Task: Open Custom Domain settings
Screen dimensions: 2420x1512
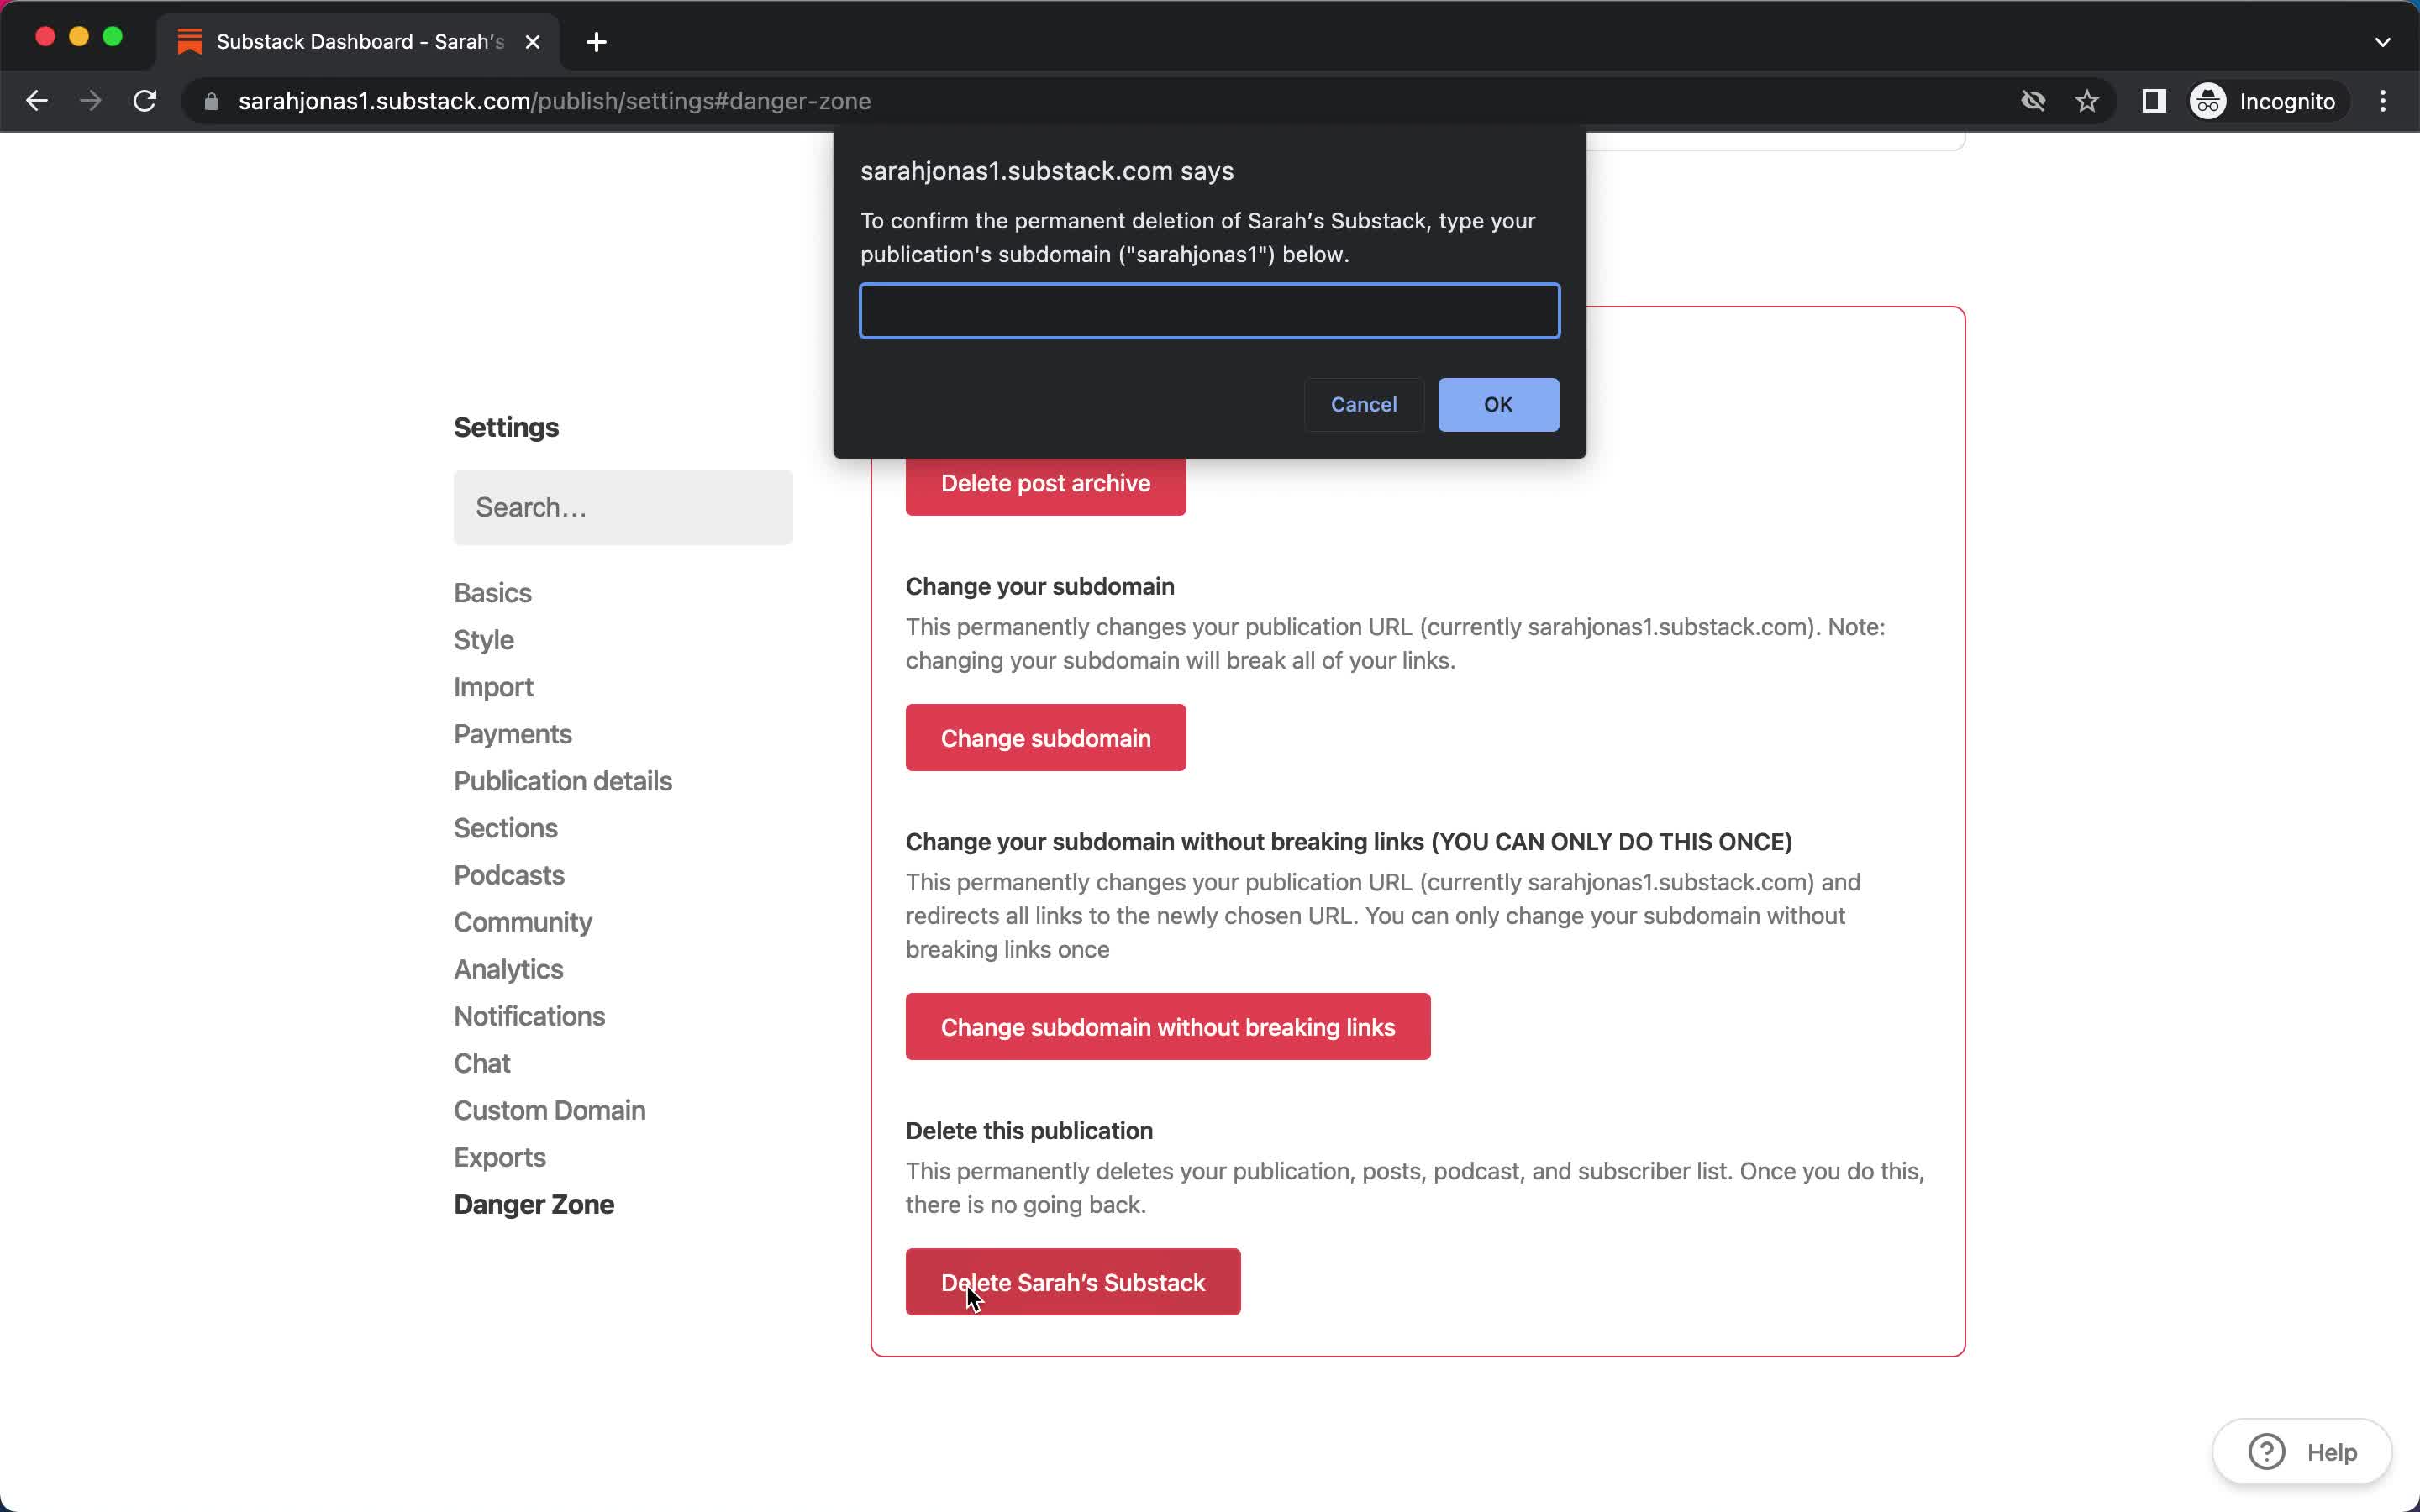Action: pyautogui.click(x=549, y=1110)
